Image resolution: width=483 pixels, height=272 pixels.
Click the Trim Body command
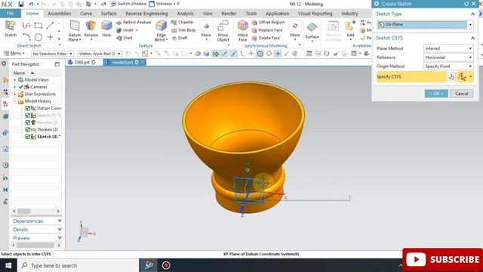tap(183, 30)
